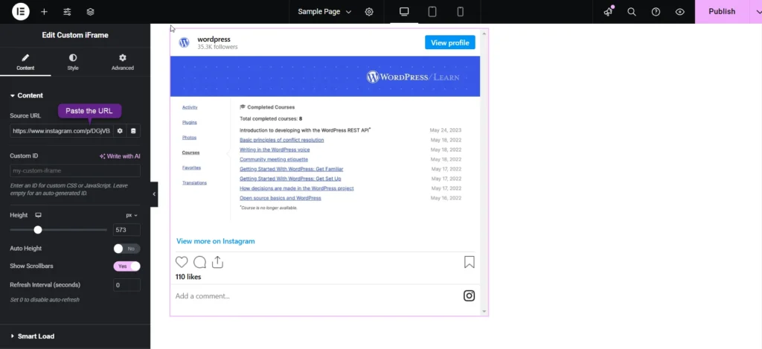Click the Height slider handle
Image resolution: width=762 pixels, height=349 pixels.
tap(38, 230)
